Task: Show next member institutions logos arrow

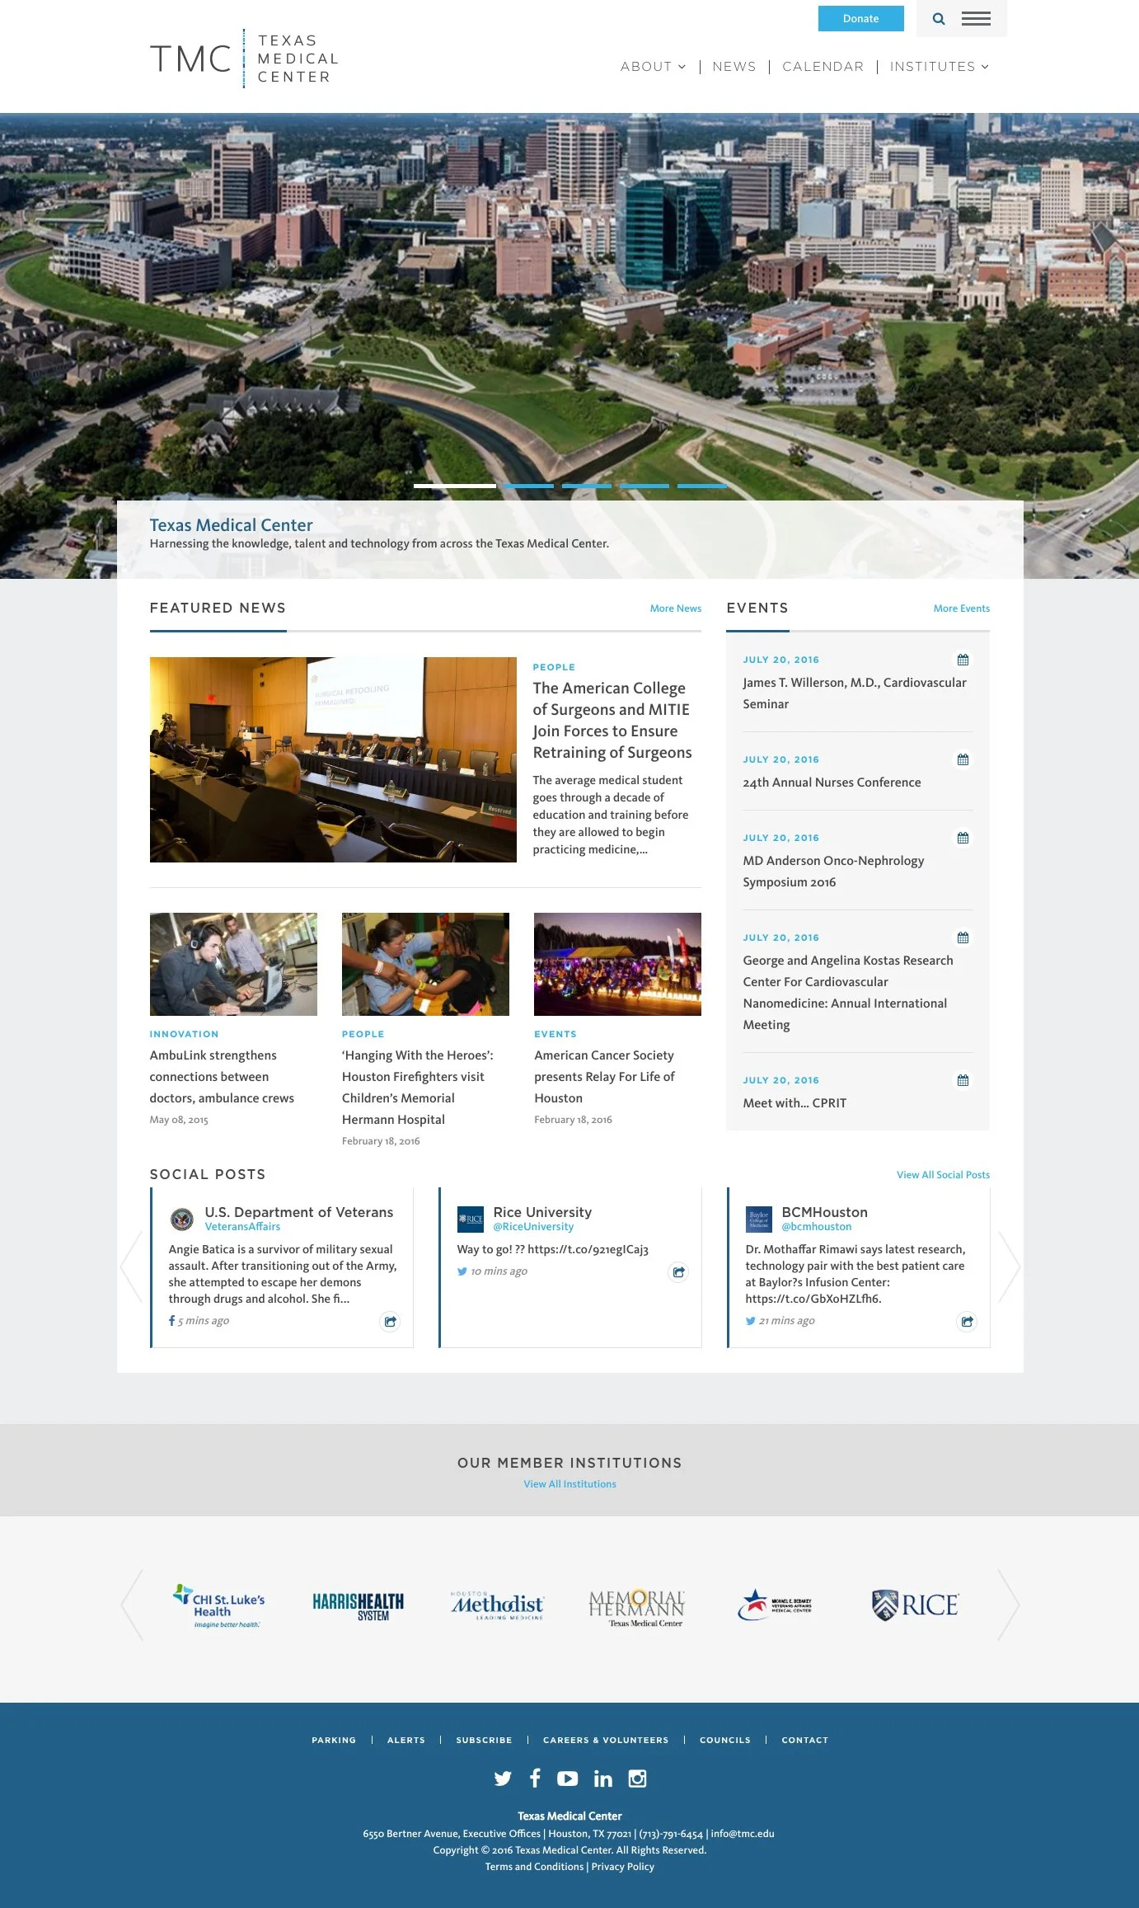Action: click(x=1009, y=1605)
